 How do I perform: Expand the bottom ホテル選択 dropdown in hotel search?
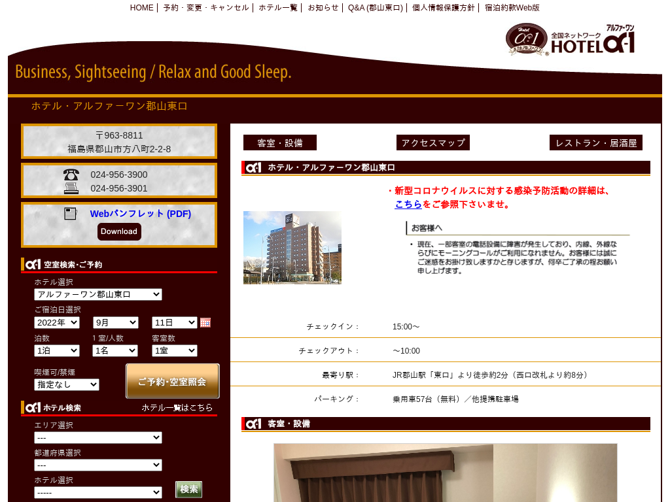tap(98, 493)
